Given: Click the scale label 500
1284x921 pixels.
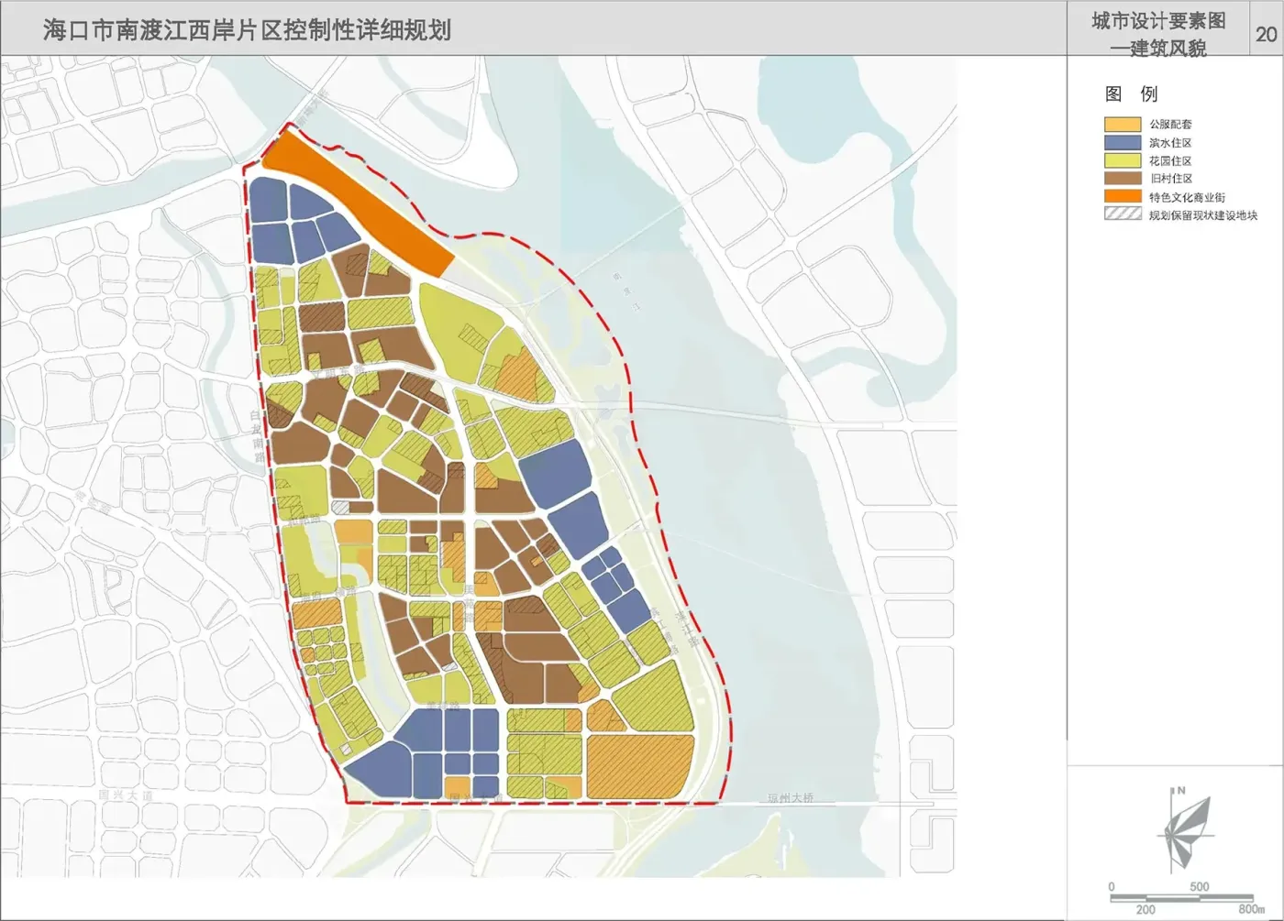Looking at the screenshot, I should pos(1200,886).
